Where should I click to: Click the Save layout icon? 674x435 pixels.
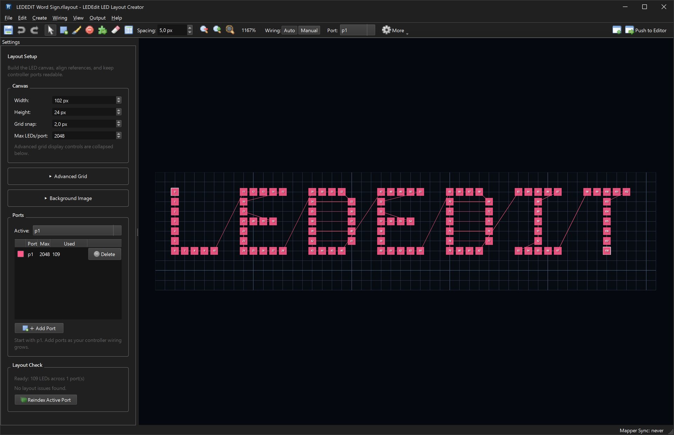[8, 30]
